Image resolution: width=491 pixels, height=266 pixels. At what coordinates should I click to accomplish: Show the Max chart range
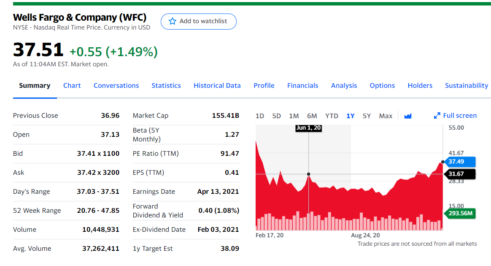(x=386, y=116)
